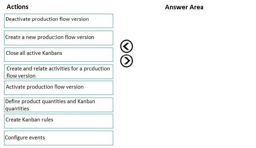Choose the Close all active Kanbans action

click(58, 55)
